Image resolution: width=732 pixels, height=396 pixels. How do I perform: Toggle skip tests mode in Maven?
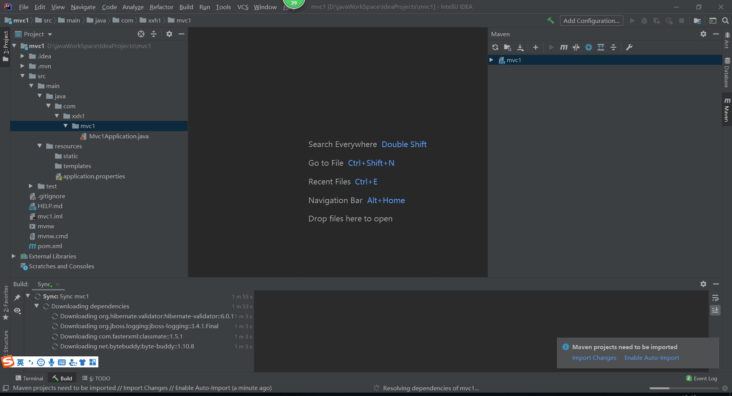click(589, 47)
